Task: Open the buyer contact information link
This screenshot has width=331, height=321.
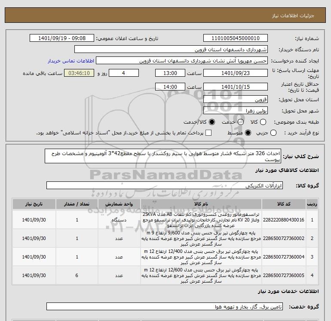Action: pos(71,61)
